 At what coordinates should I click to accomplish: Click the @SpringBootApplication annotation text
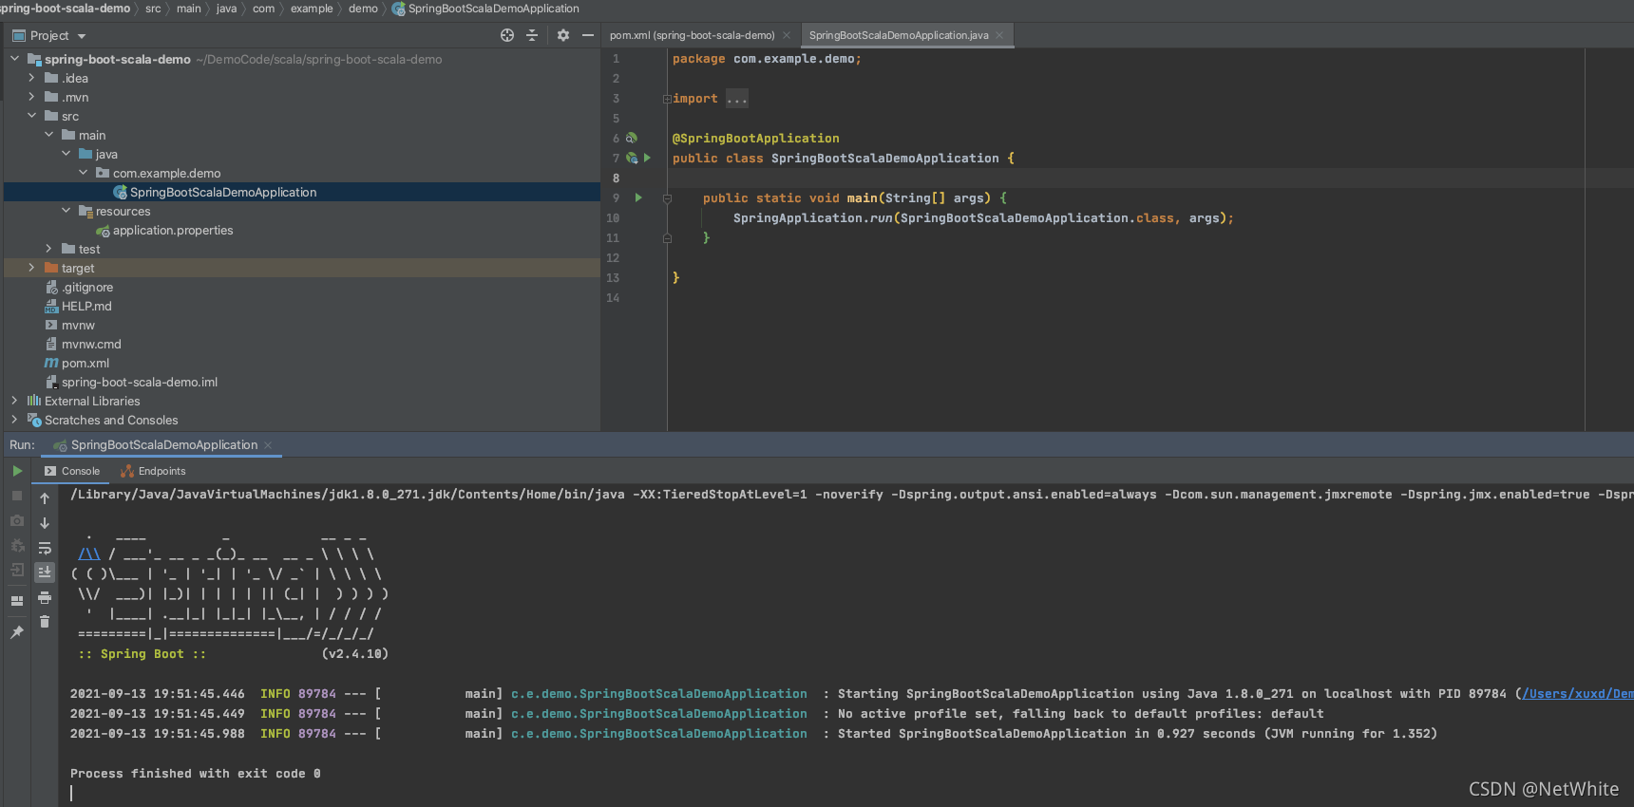tap(756, 139)
